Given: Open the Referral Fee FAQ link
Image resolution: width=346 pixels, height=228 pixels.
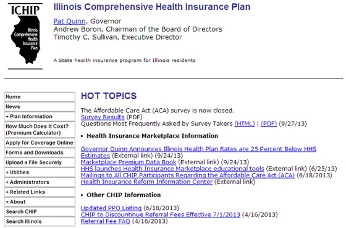Looking at the screenshot, I should point(106,221).
